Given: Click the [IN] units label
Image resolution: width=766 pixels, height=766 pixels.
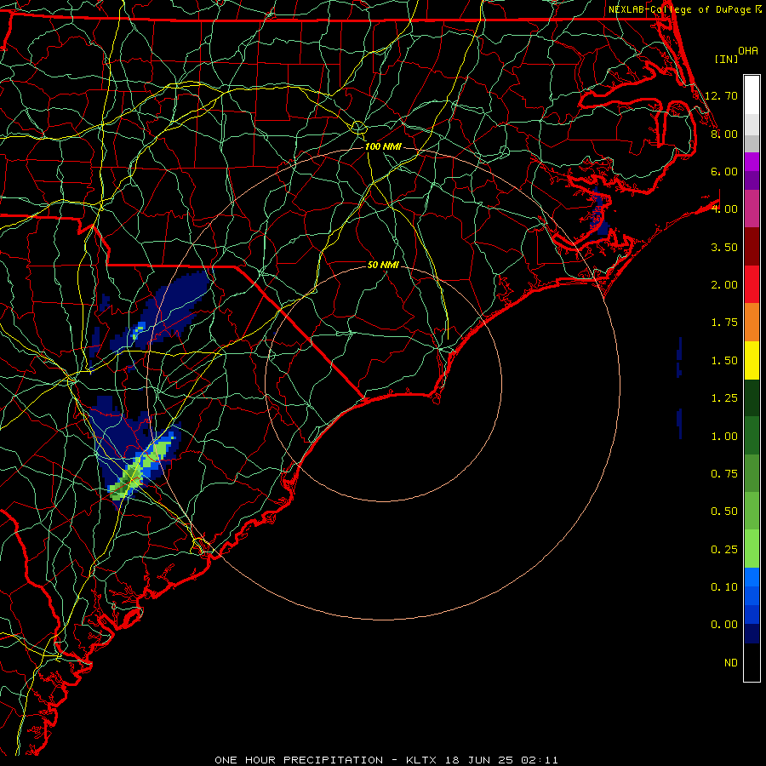Looking at the screenshot, I should tap(726, 59).
